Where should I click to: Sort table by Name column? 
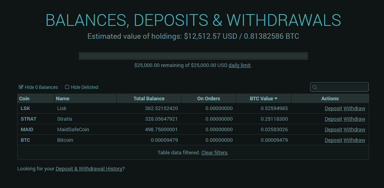click(x=63, y=99)
